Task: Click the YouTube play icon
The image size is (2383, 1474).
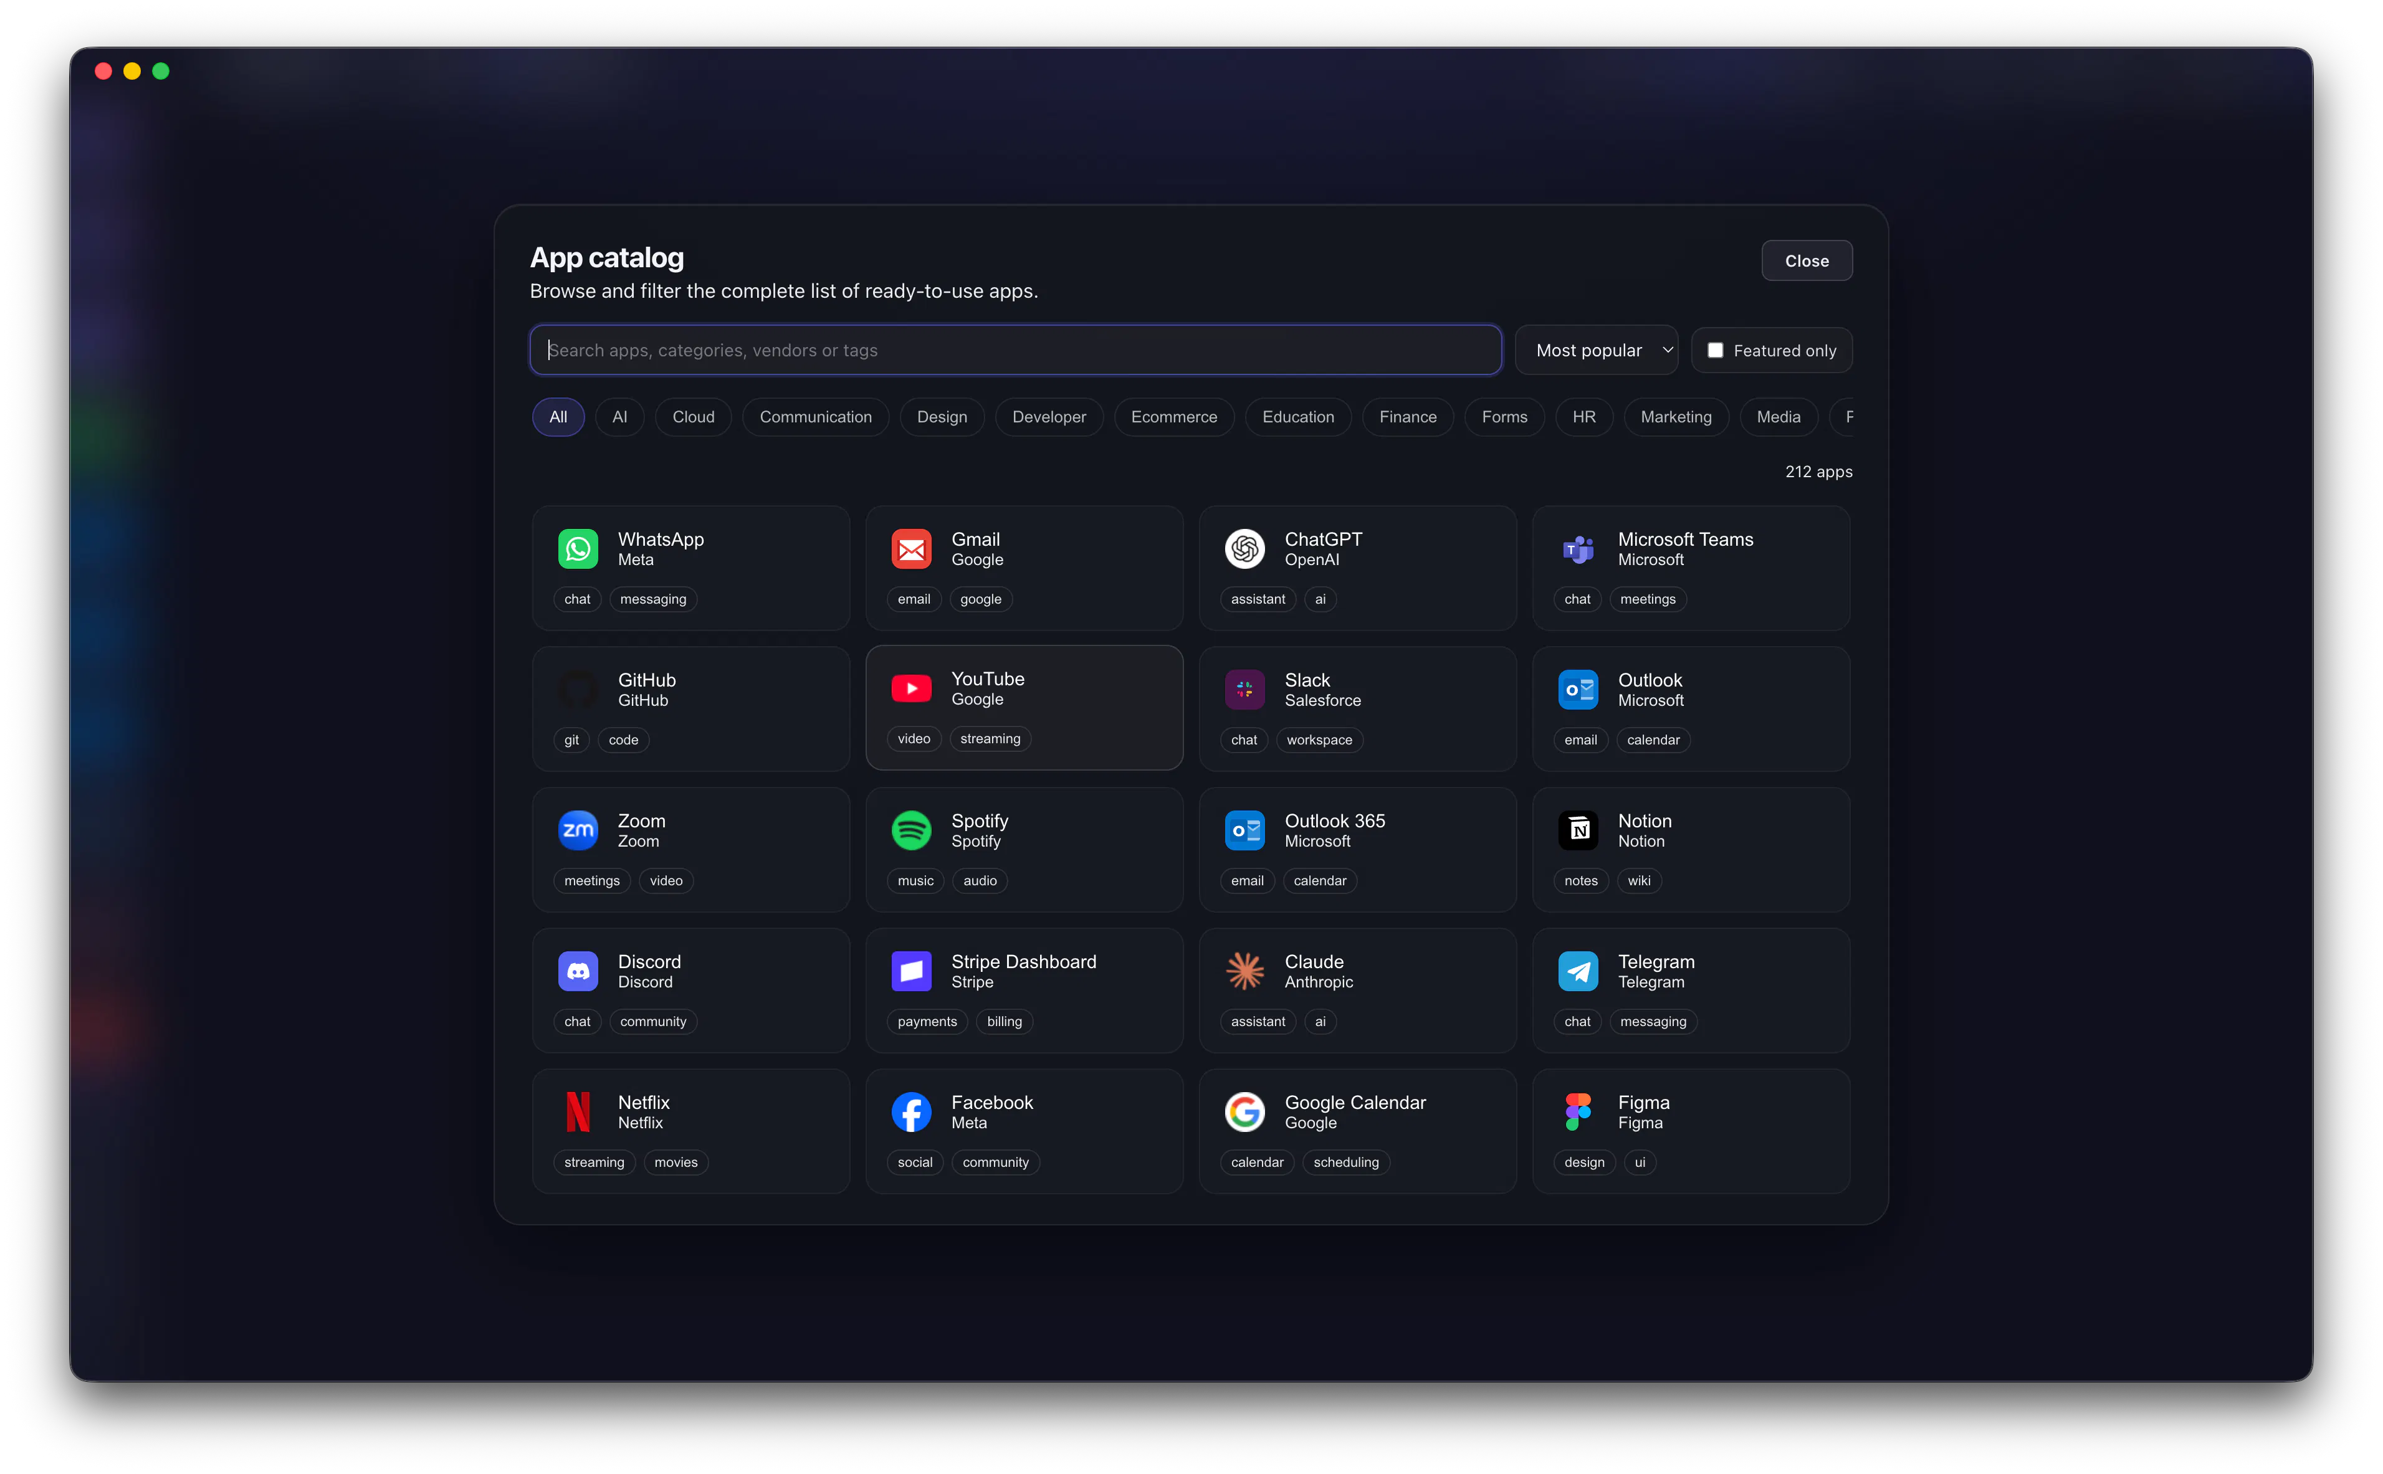Action: coord(910,688)
